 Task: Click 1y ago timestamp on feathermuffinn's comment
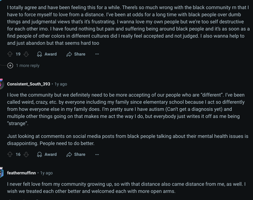(x=47, y=173)
